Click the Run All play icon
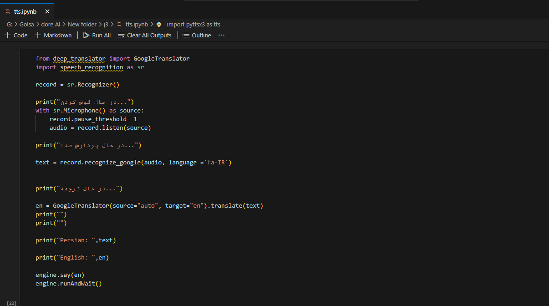Viewport: 549px width, 306px height. [86, 35]
